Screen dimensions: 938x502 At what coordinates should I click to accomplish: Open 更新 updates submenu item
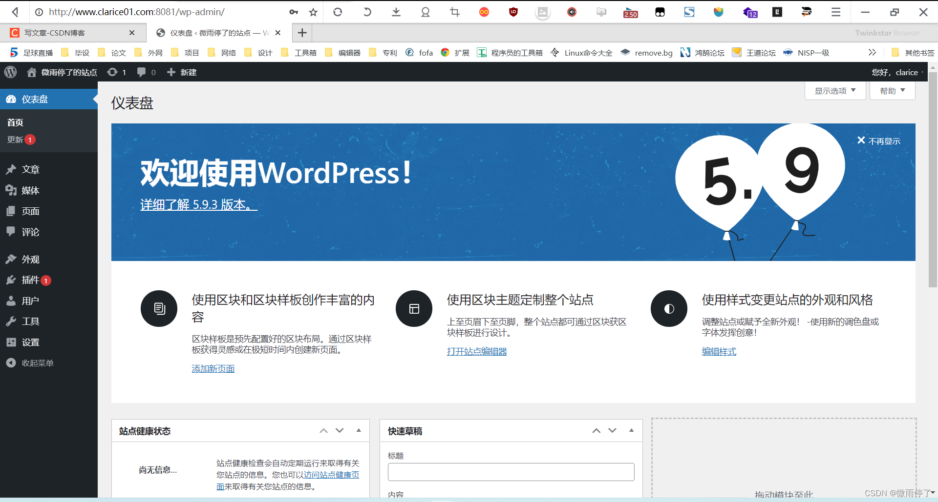(21, 140)
